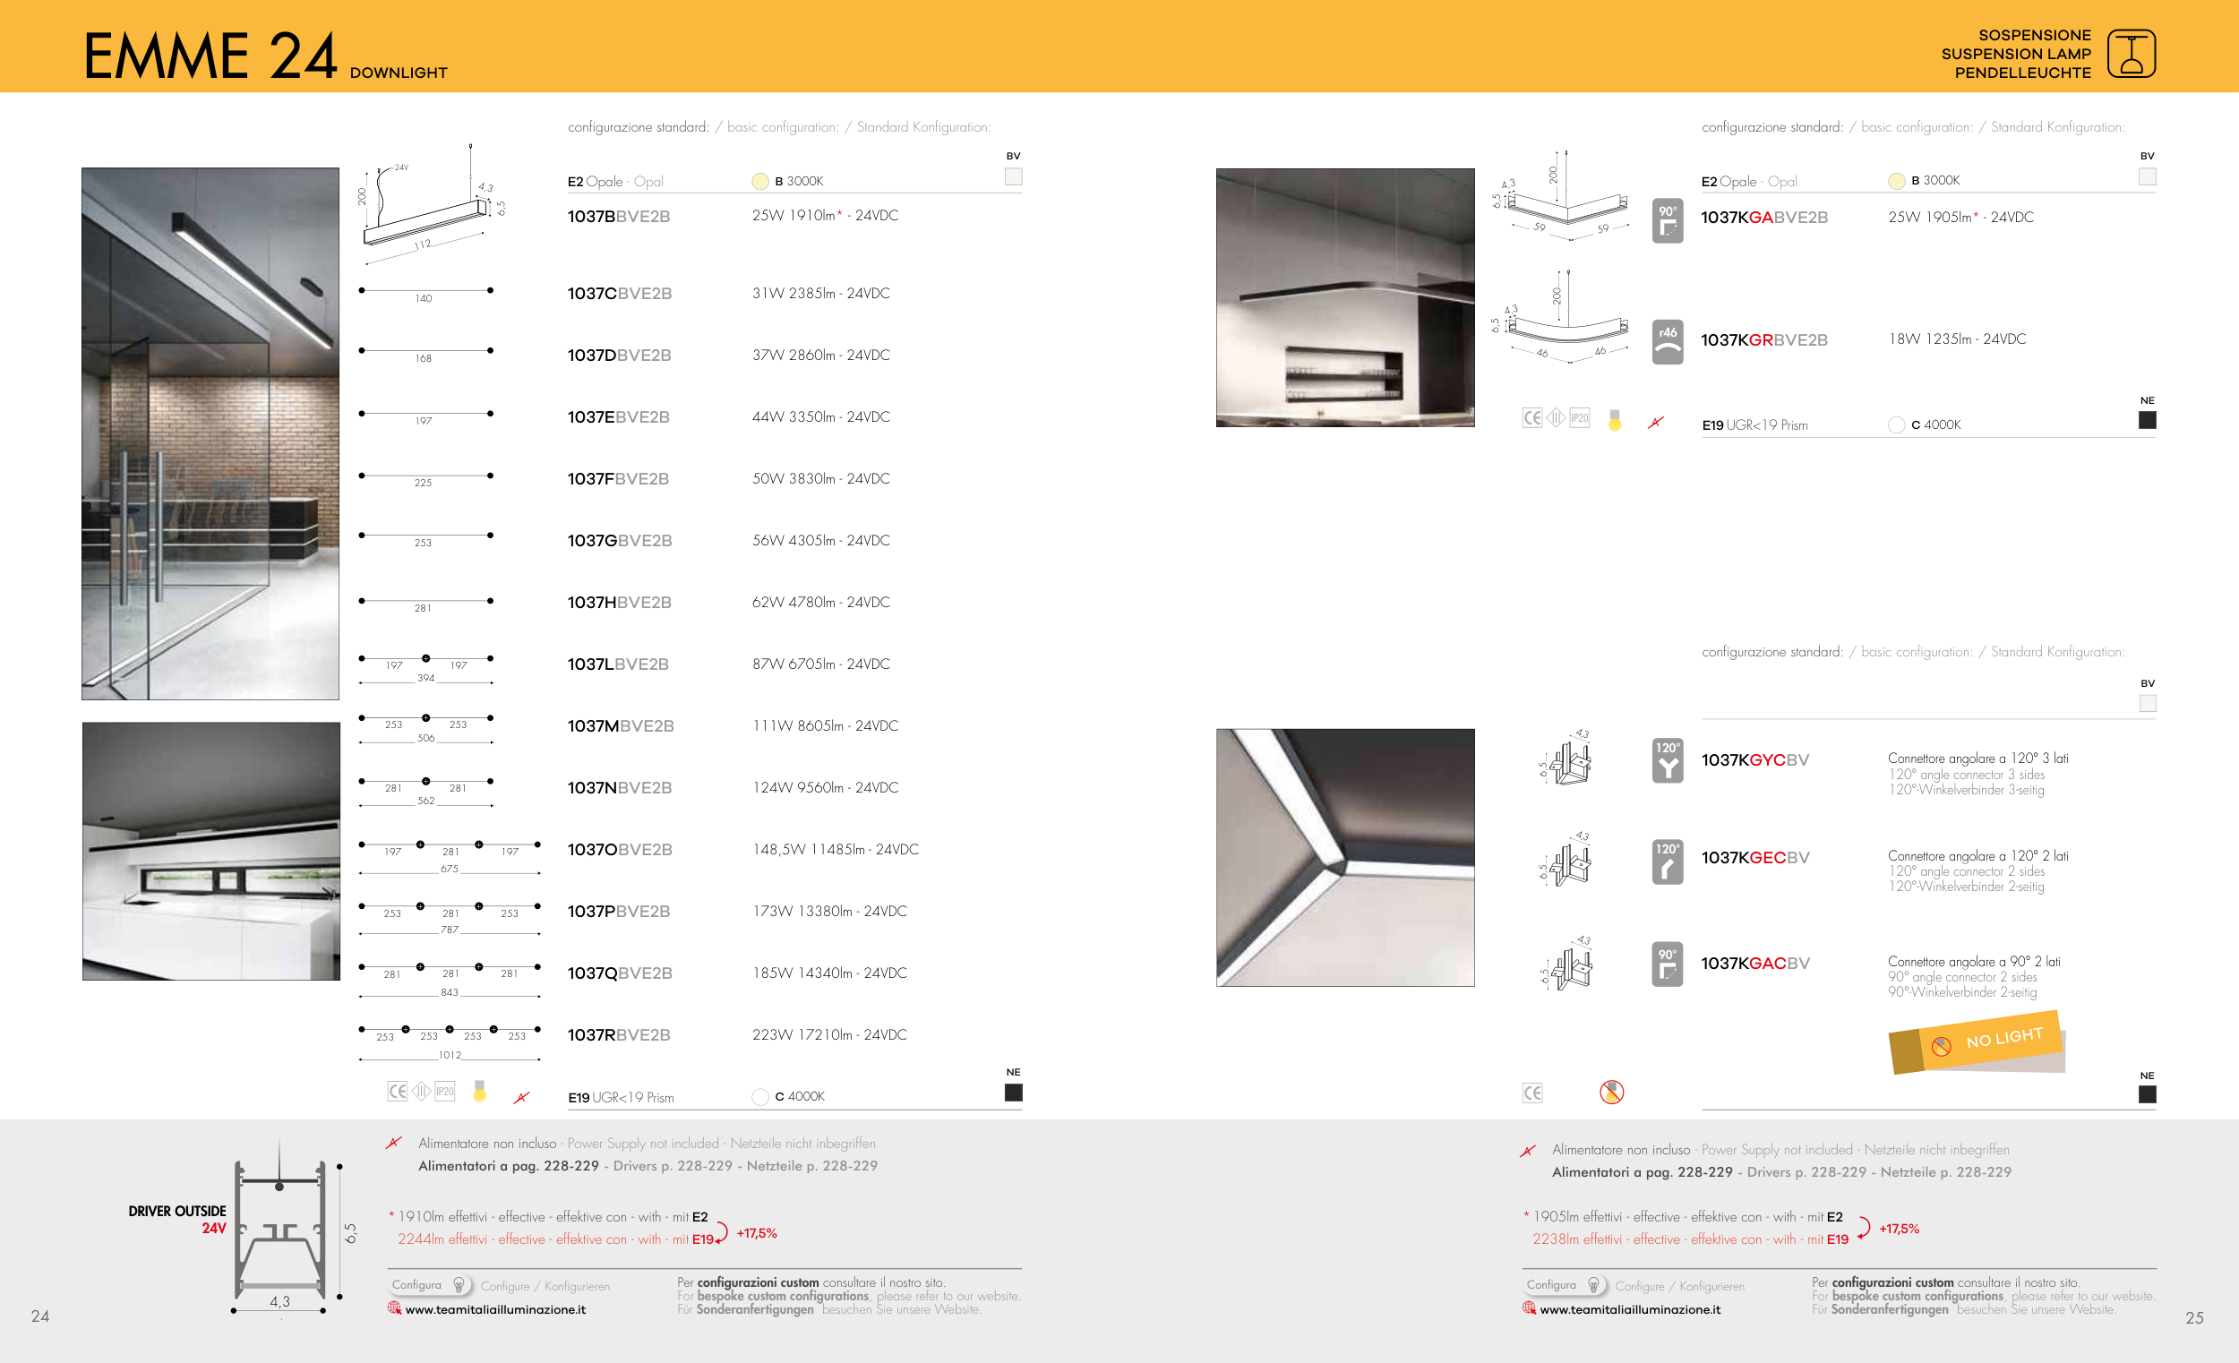
Task: Click the glass office corridor photo
Action: pos(210,433)
